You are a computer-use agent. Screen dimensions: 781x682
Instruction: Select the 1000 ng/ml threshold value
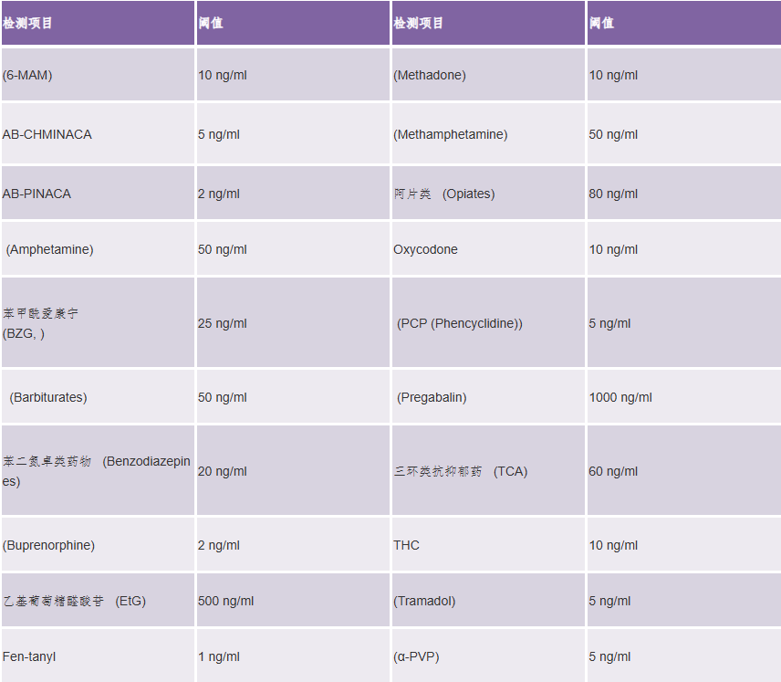click(620, 397)
